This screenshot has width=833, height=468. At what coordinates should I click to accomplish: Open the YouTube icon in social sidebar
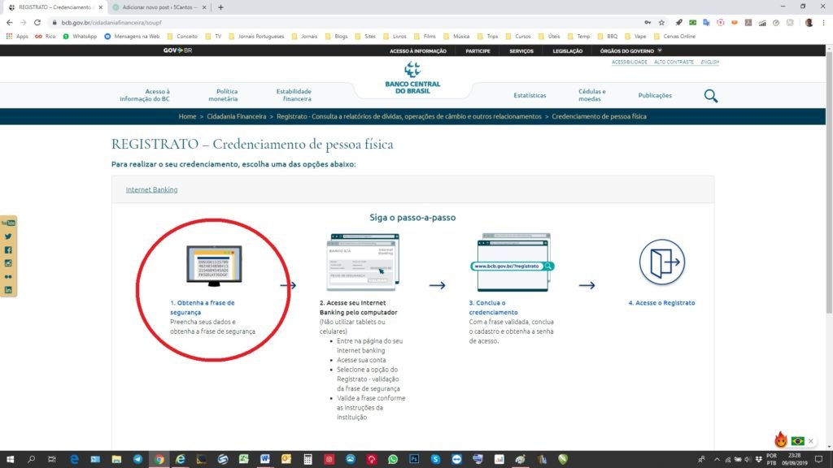point(8,223)
